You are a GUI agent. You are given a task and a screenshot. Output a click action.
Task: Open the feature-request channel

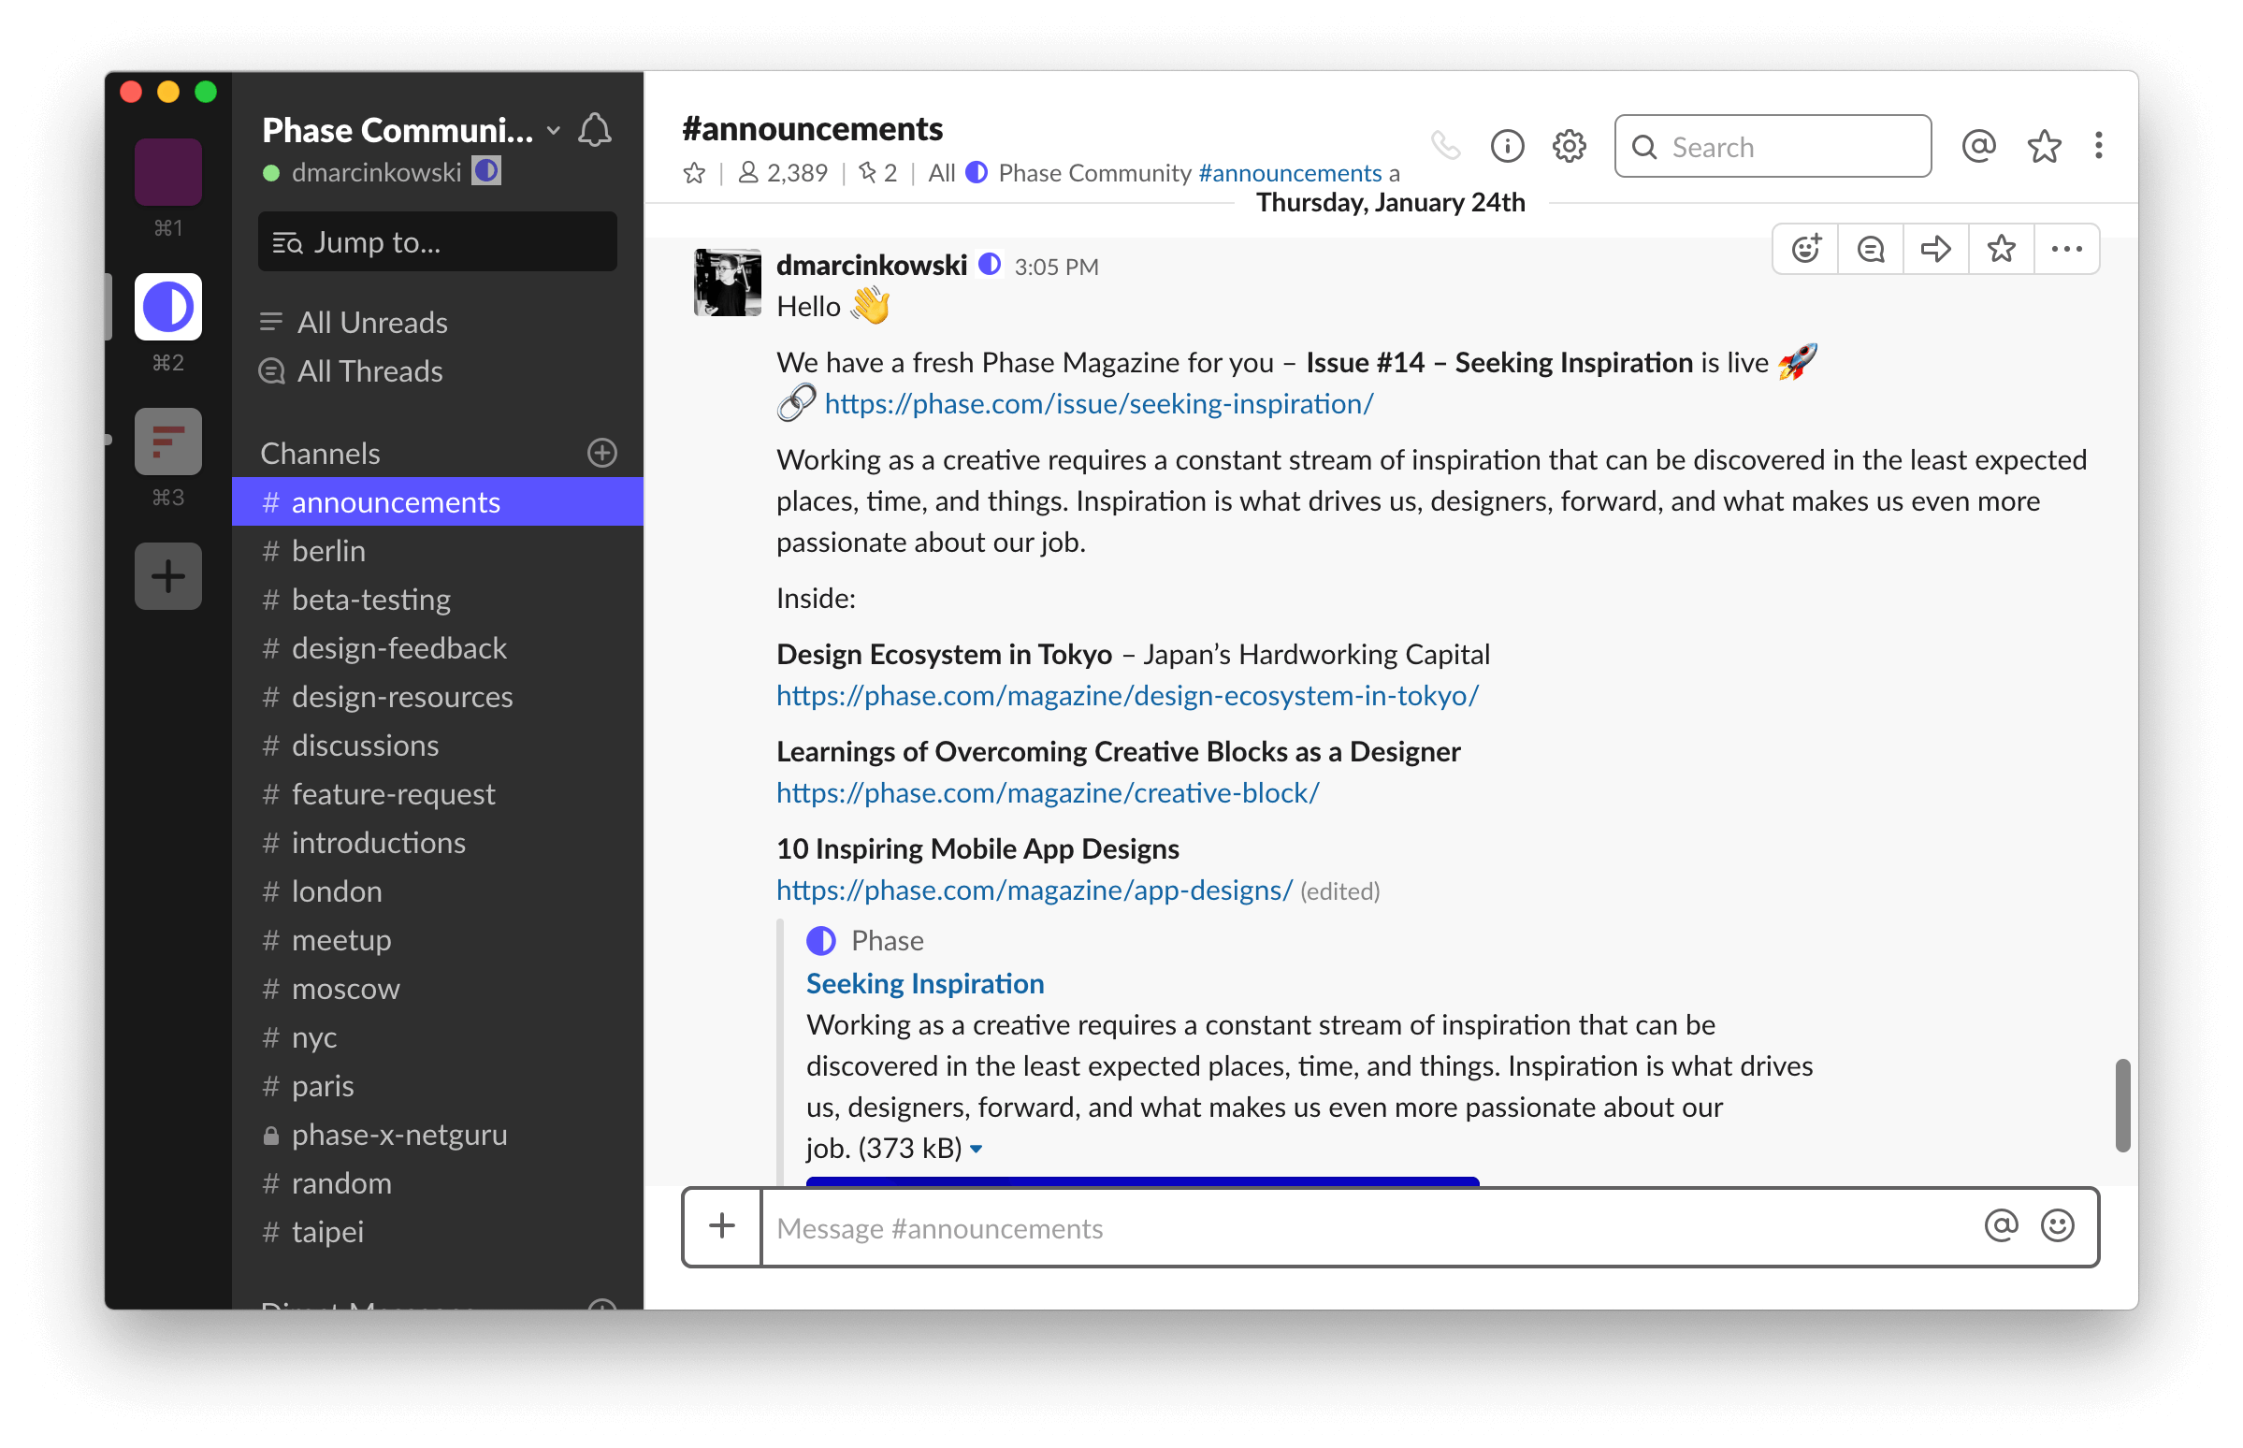pos(437,792)
